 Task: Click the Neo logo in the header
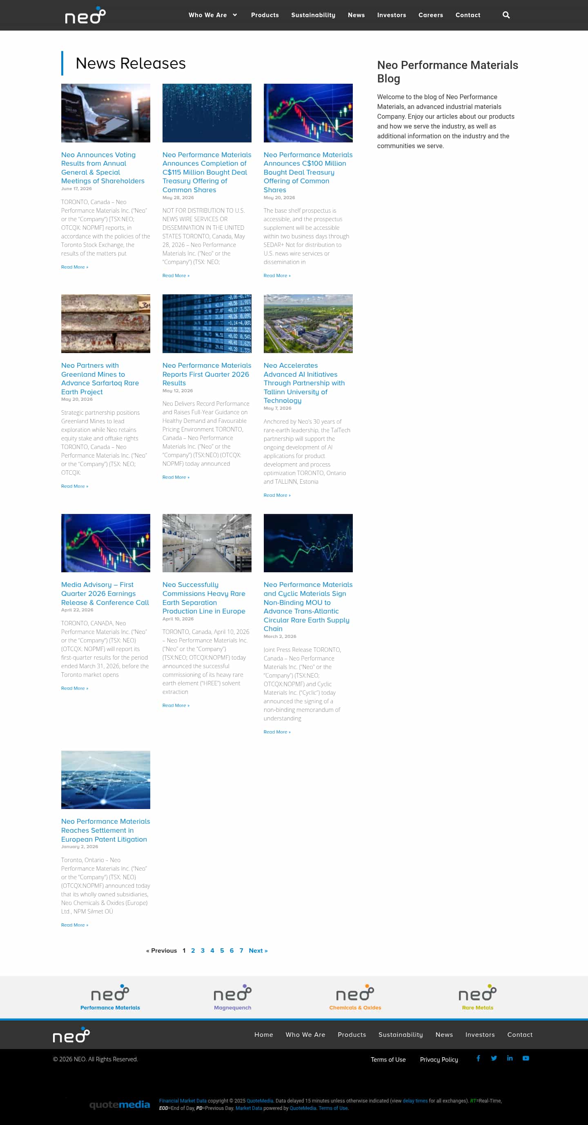click(x=85, y=15)
